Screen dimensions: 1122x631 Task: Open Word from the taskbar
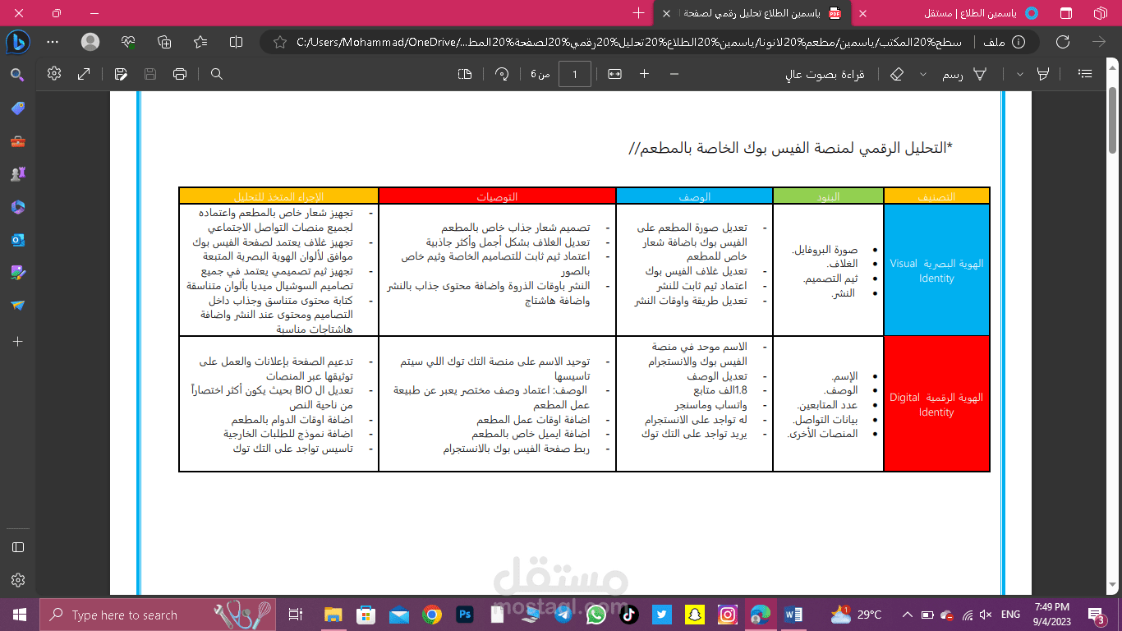pos(793,615)
